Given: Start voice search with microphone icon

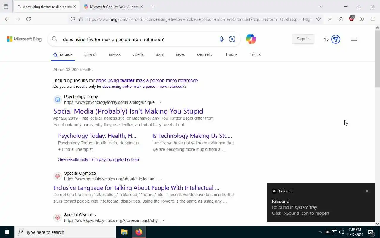Looking at the screenshot, I should pos(221,39).
